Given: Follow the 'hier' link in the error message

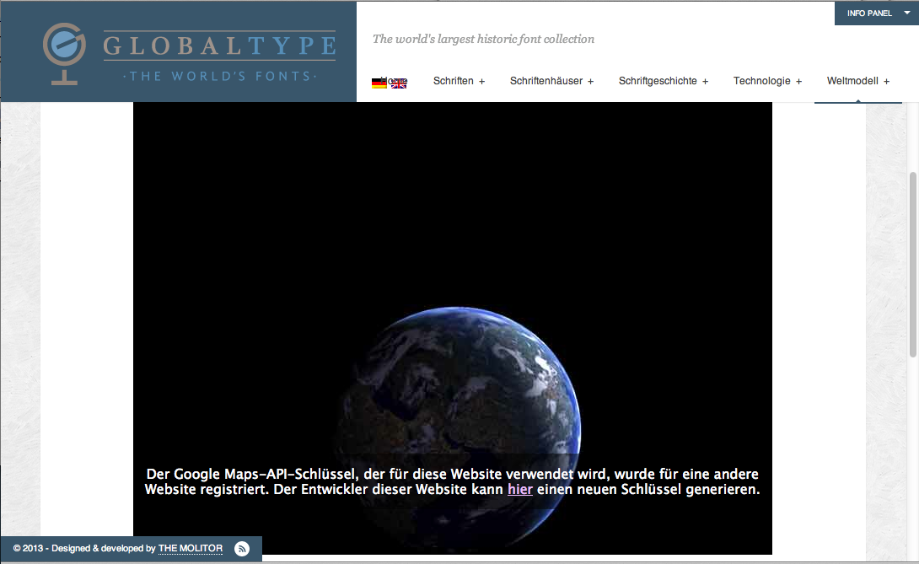Looking at the screenshot, I should point(520,489).
